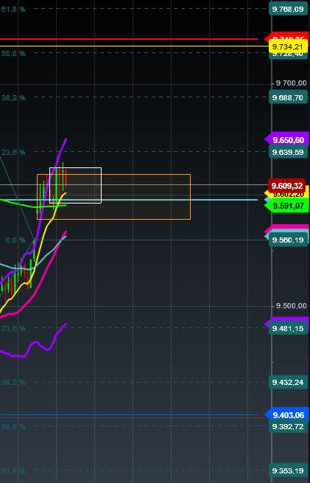Image resolution: width=310 pixels, height=483 pixels.
Task: Click 38,2 % label on the 9.688,70 level
Action: coord(13,97)
